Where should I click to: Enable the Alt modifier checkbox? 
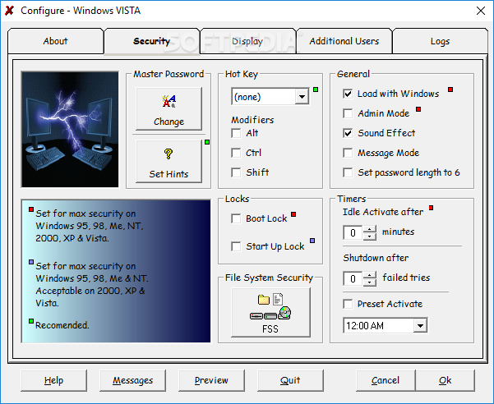coord(236,133)
